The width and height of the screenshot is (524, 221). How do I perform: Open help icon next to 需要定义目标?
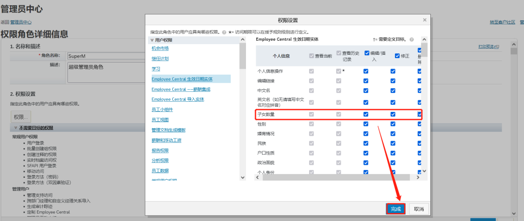click(412, 39)
